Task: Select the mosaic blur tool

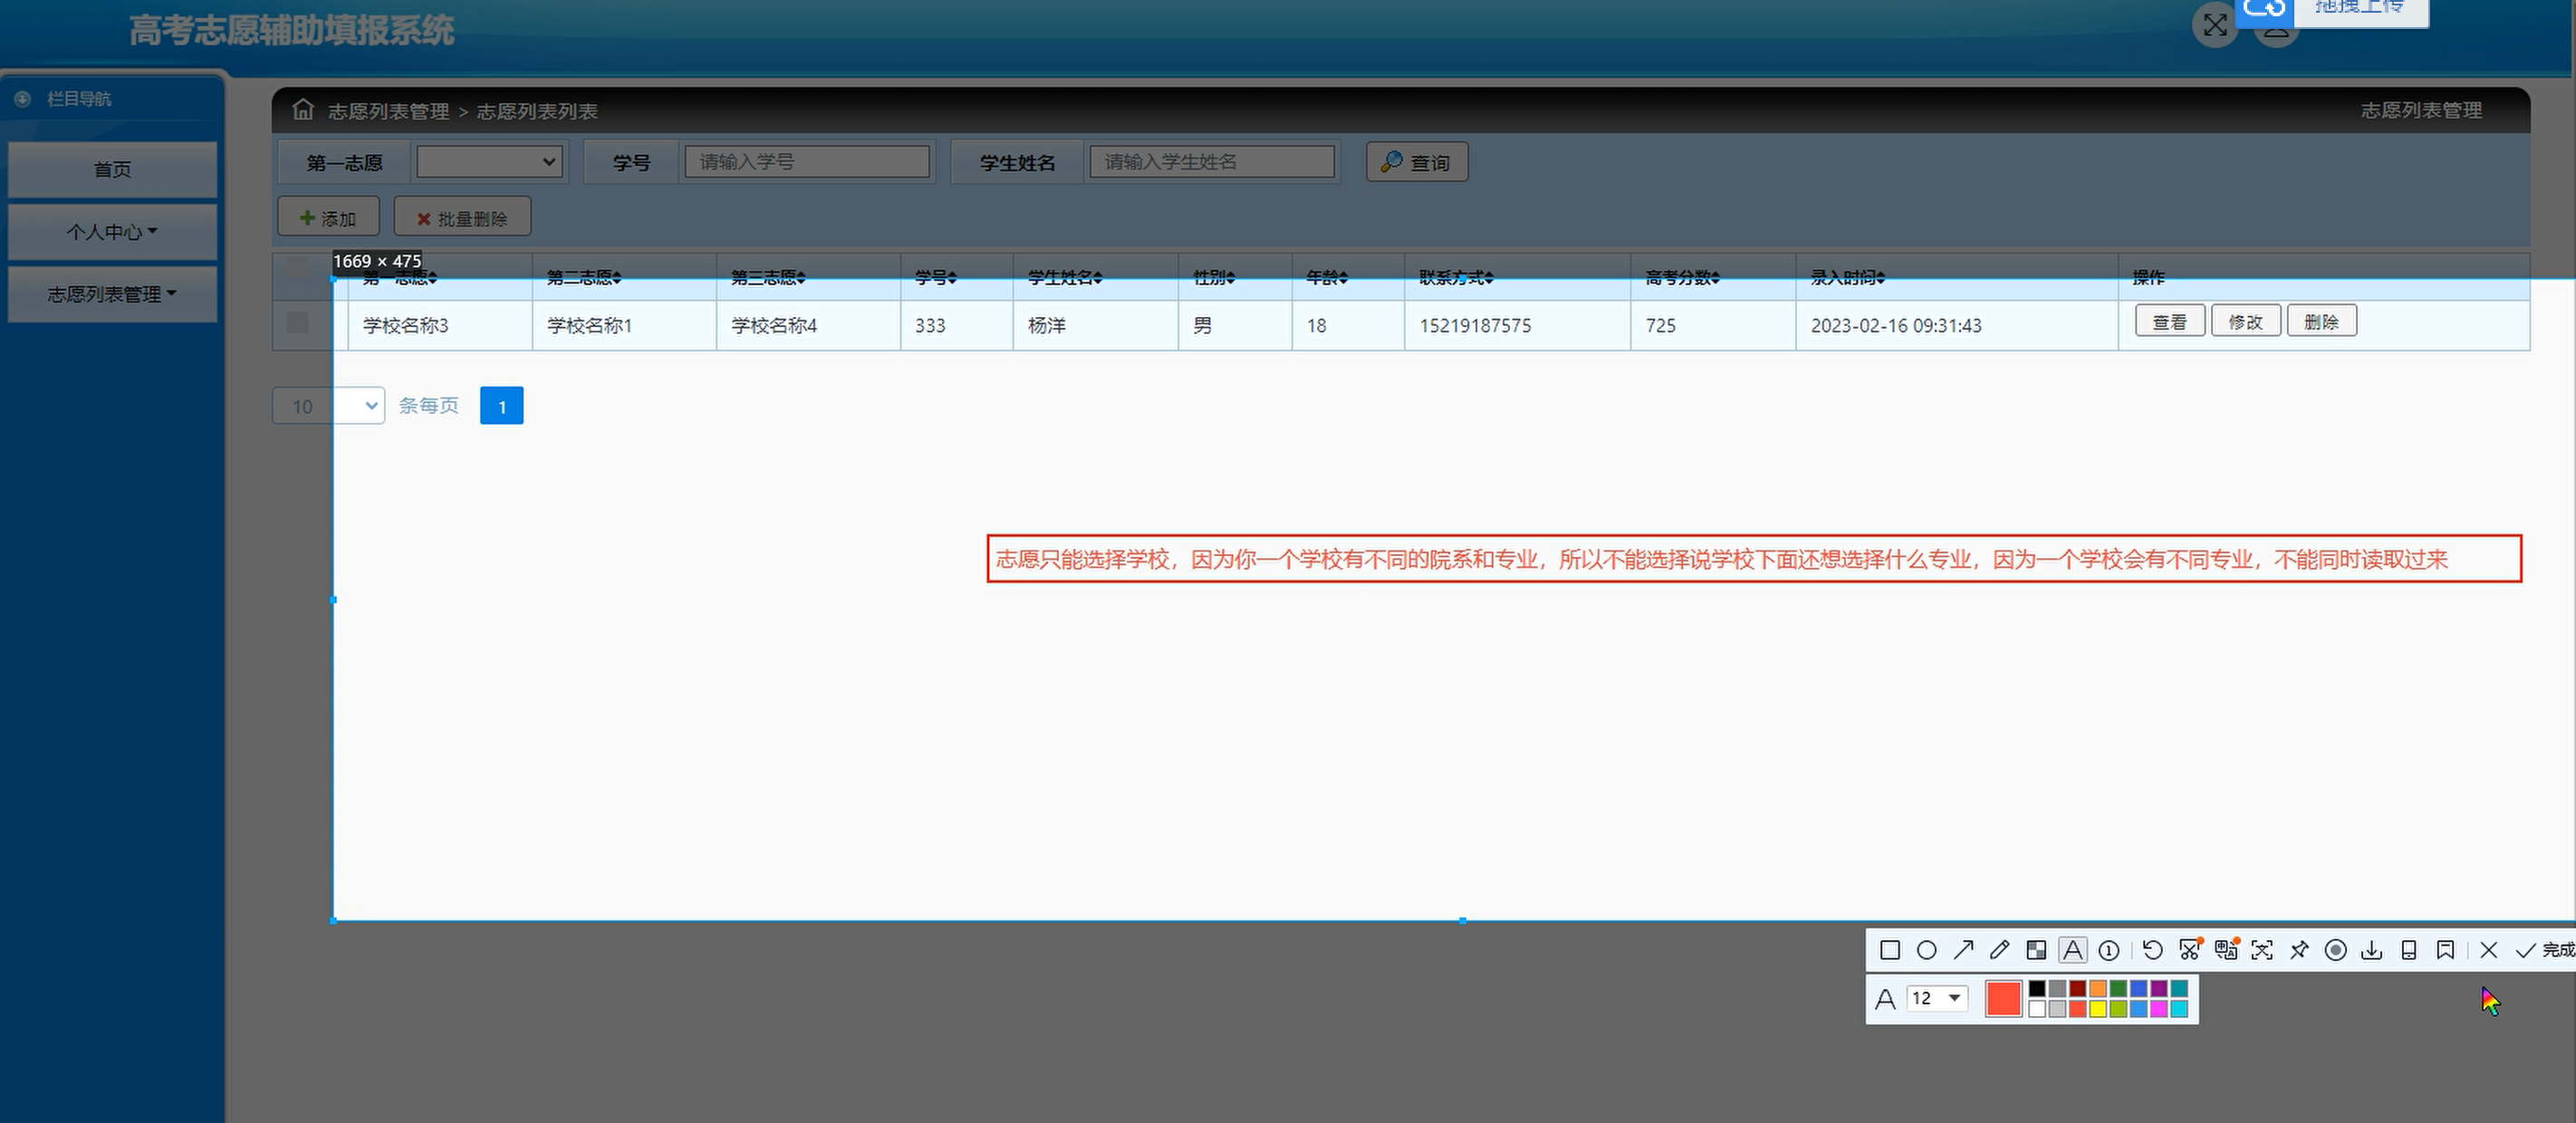Action: 2036,950
